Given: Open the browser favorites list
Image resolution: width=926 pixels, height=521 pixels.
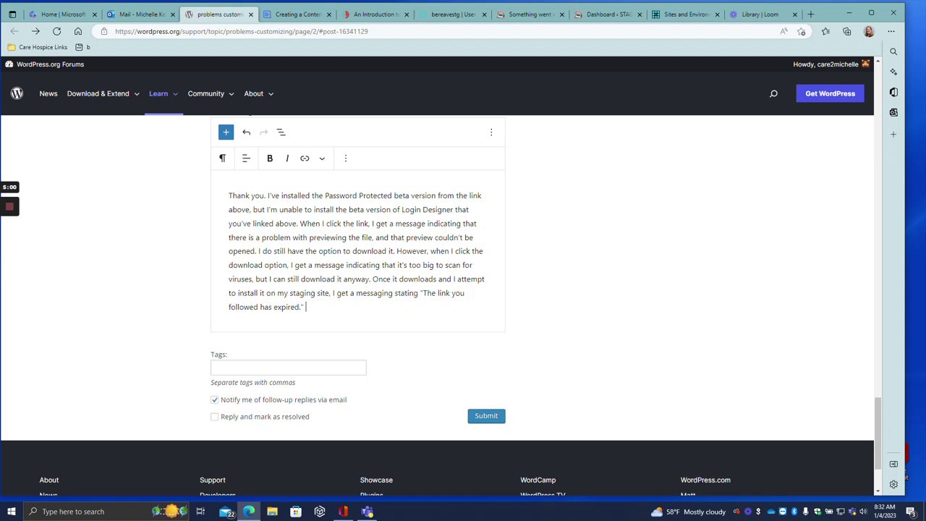Looking at the screenshot, I should tap(825, 31).
